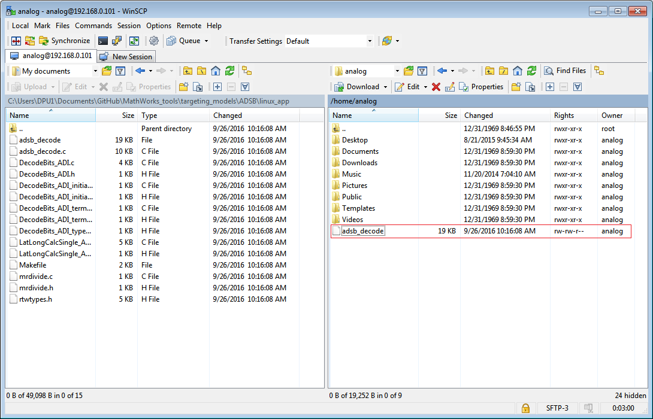Open the Remote menu
The image size is (653, 419).
tap(189, 26)
